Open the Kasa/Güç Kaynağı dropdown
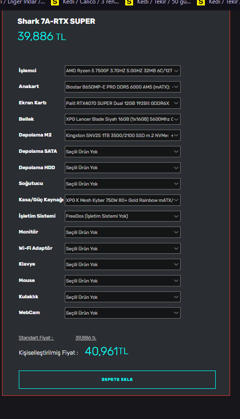Screen dimensions: 240x419 pyautogui.click(x=122, y=200)
